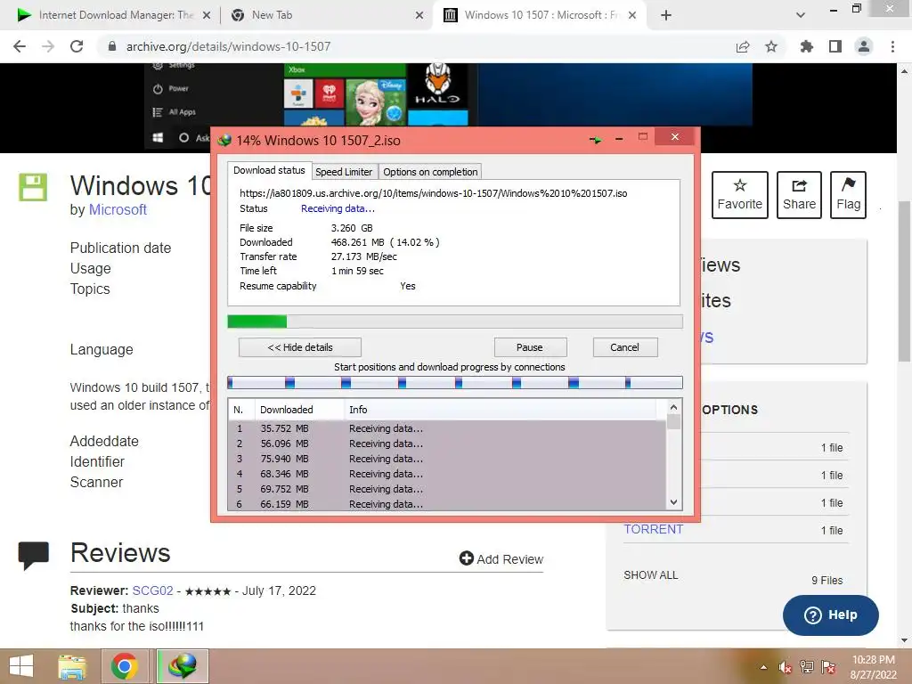Click Favorite star button on archive page
This screenshot has width=912, height=684.
740,195
